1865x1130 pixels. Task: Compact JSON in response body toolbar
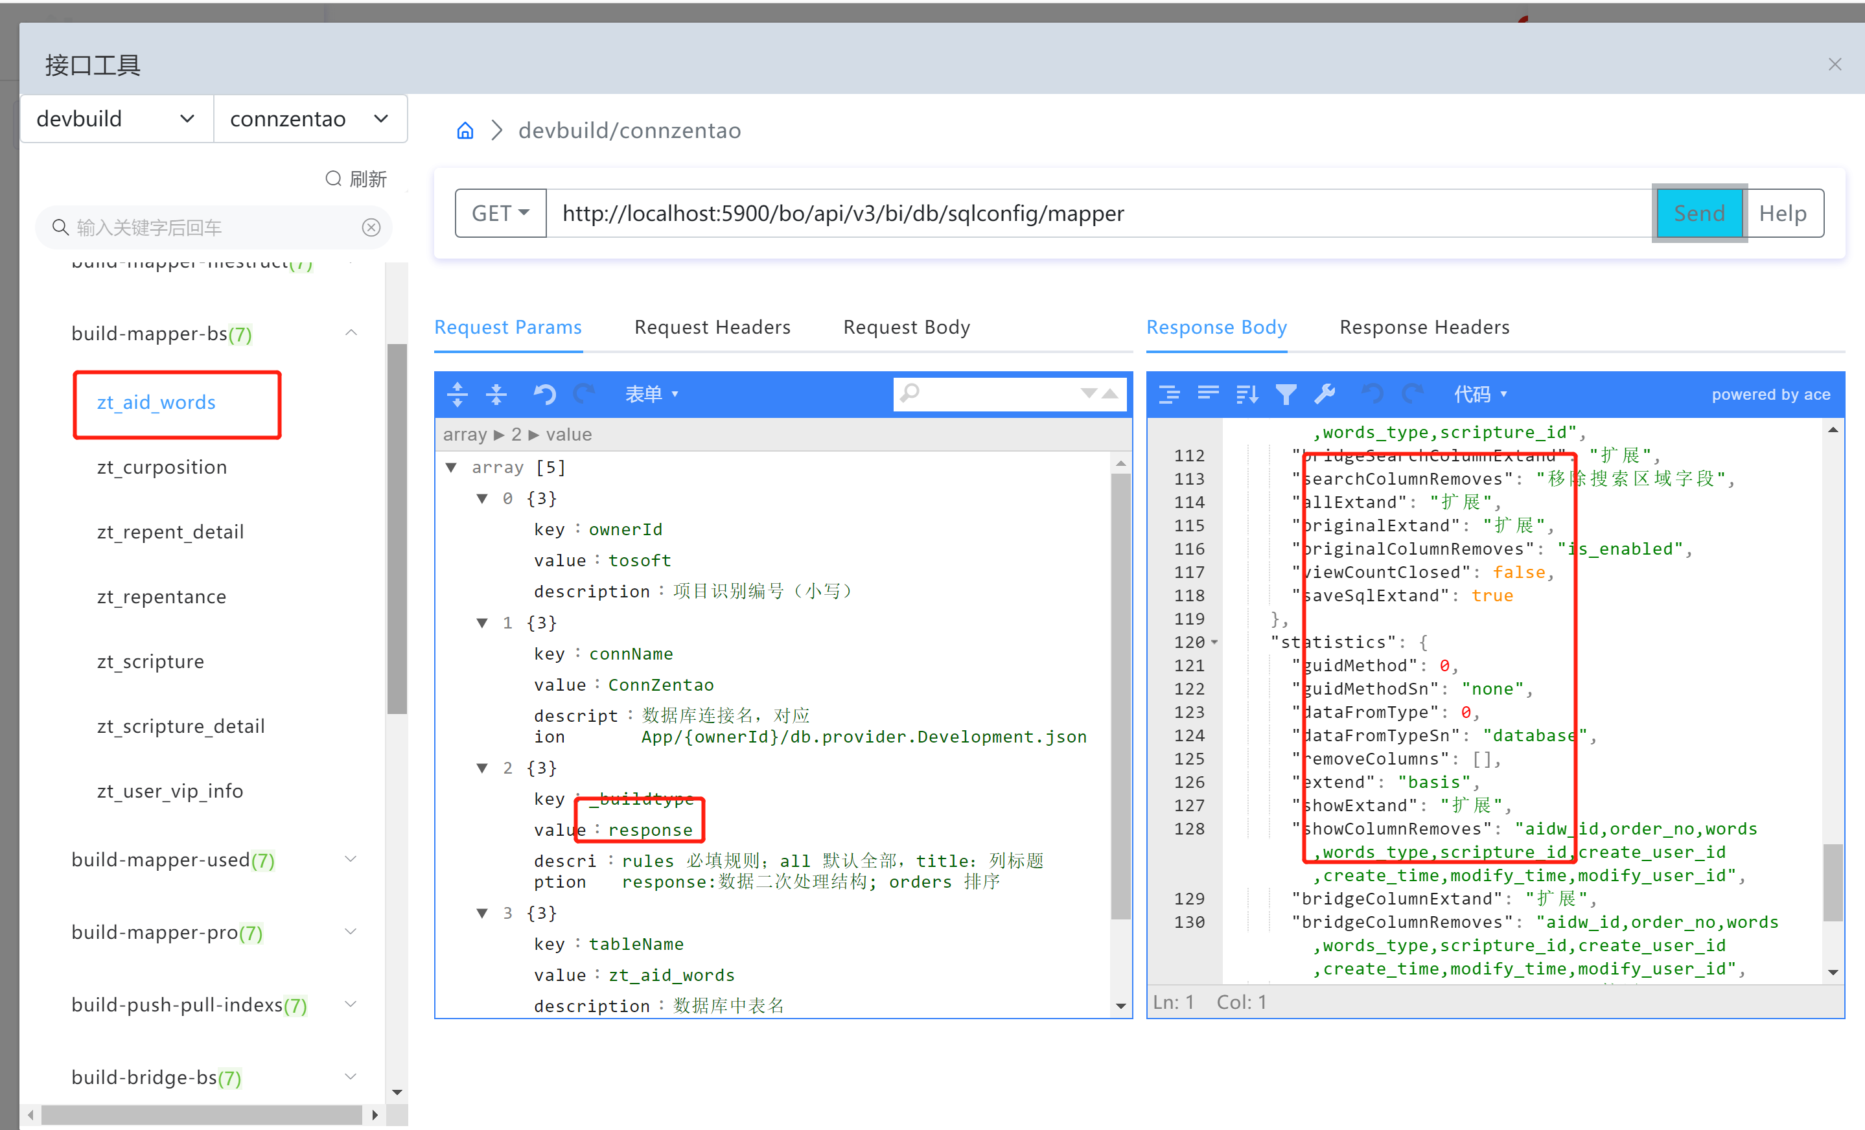[x=1209, y=393]
